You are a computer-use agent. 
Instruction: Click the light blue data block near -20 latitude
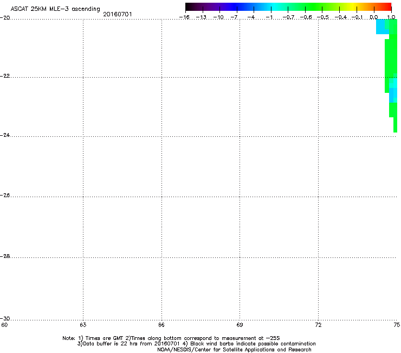[380, 27]
